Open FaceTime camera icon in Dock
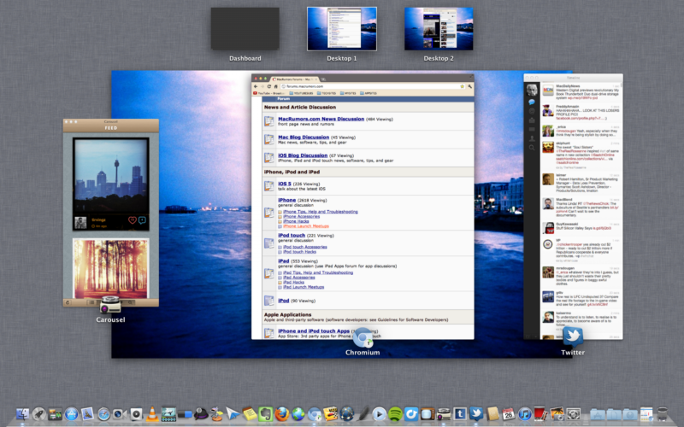 [120, 414]
